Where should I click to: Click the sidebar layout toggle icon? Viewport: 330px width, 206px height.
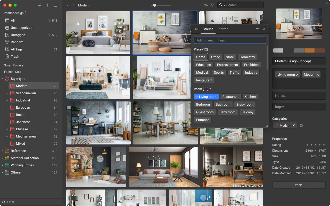pos(55,5)
